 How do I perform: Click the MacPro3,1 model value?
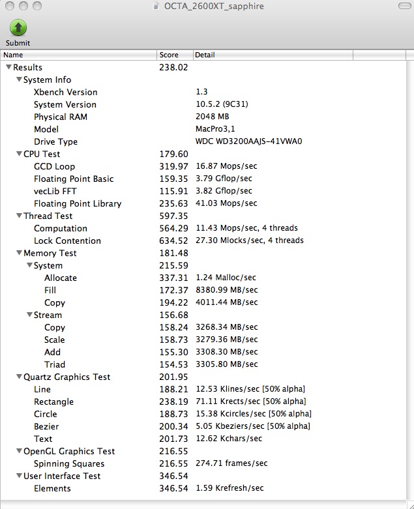(215, 129)
